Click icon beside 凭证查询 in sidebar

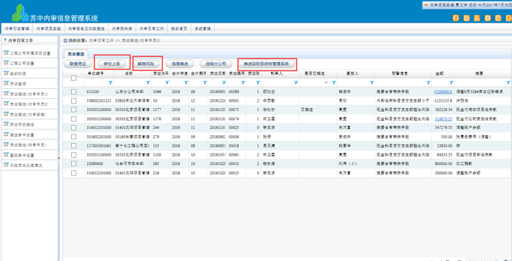tap(6, 83)
